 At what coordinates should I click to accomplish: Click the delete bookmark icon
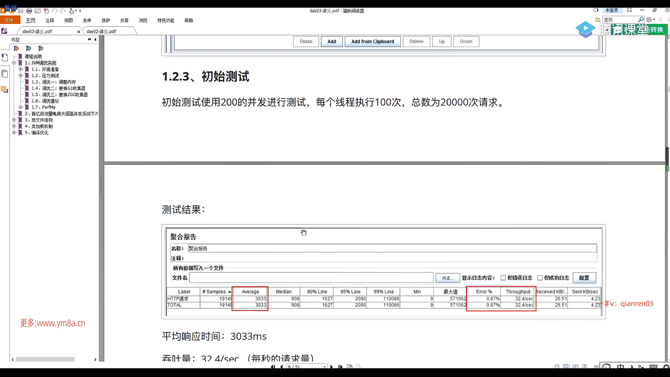click(x=16, y=49)
